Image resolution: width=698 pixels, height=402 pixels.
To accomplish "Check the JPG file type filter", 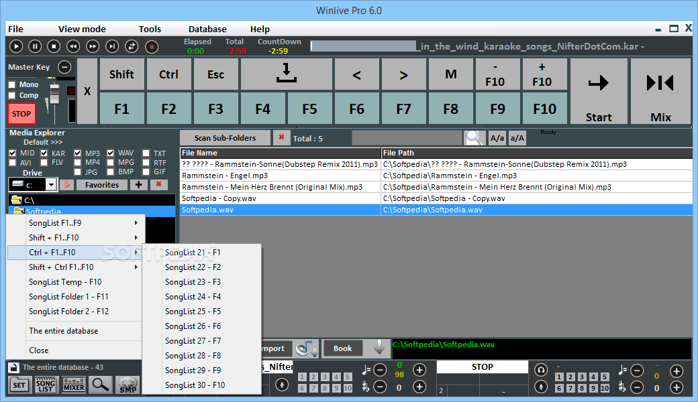I will 78,172.
